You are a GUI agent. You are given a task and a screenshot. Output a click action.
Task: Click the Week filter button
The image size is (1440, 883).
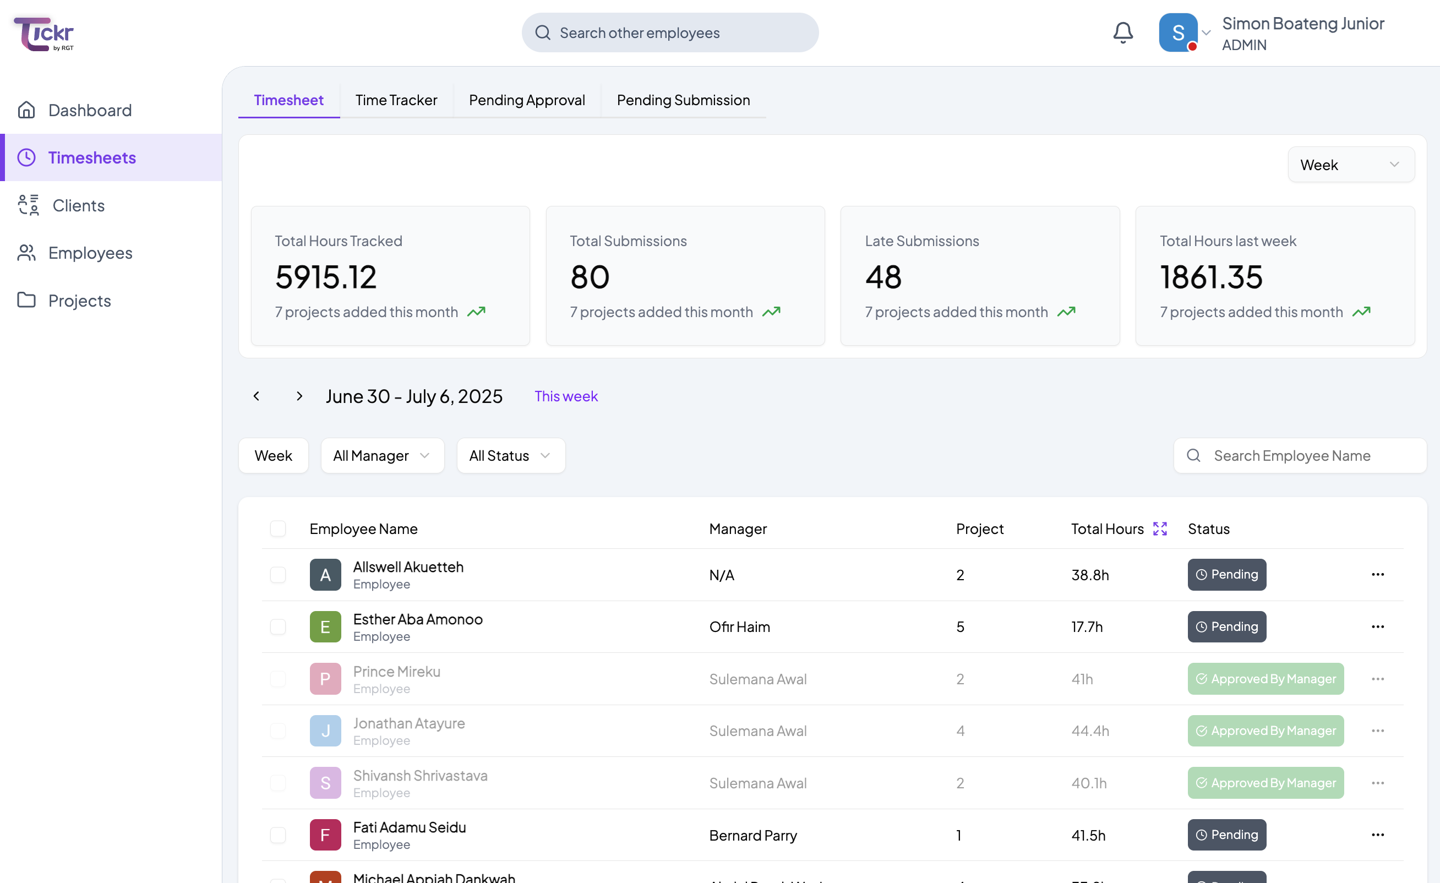pyautogui.click(x=273, y=455)
